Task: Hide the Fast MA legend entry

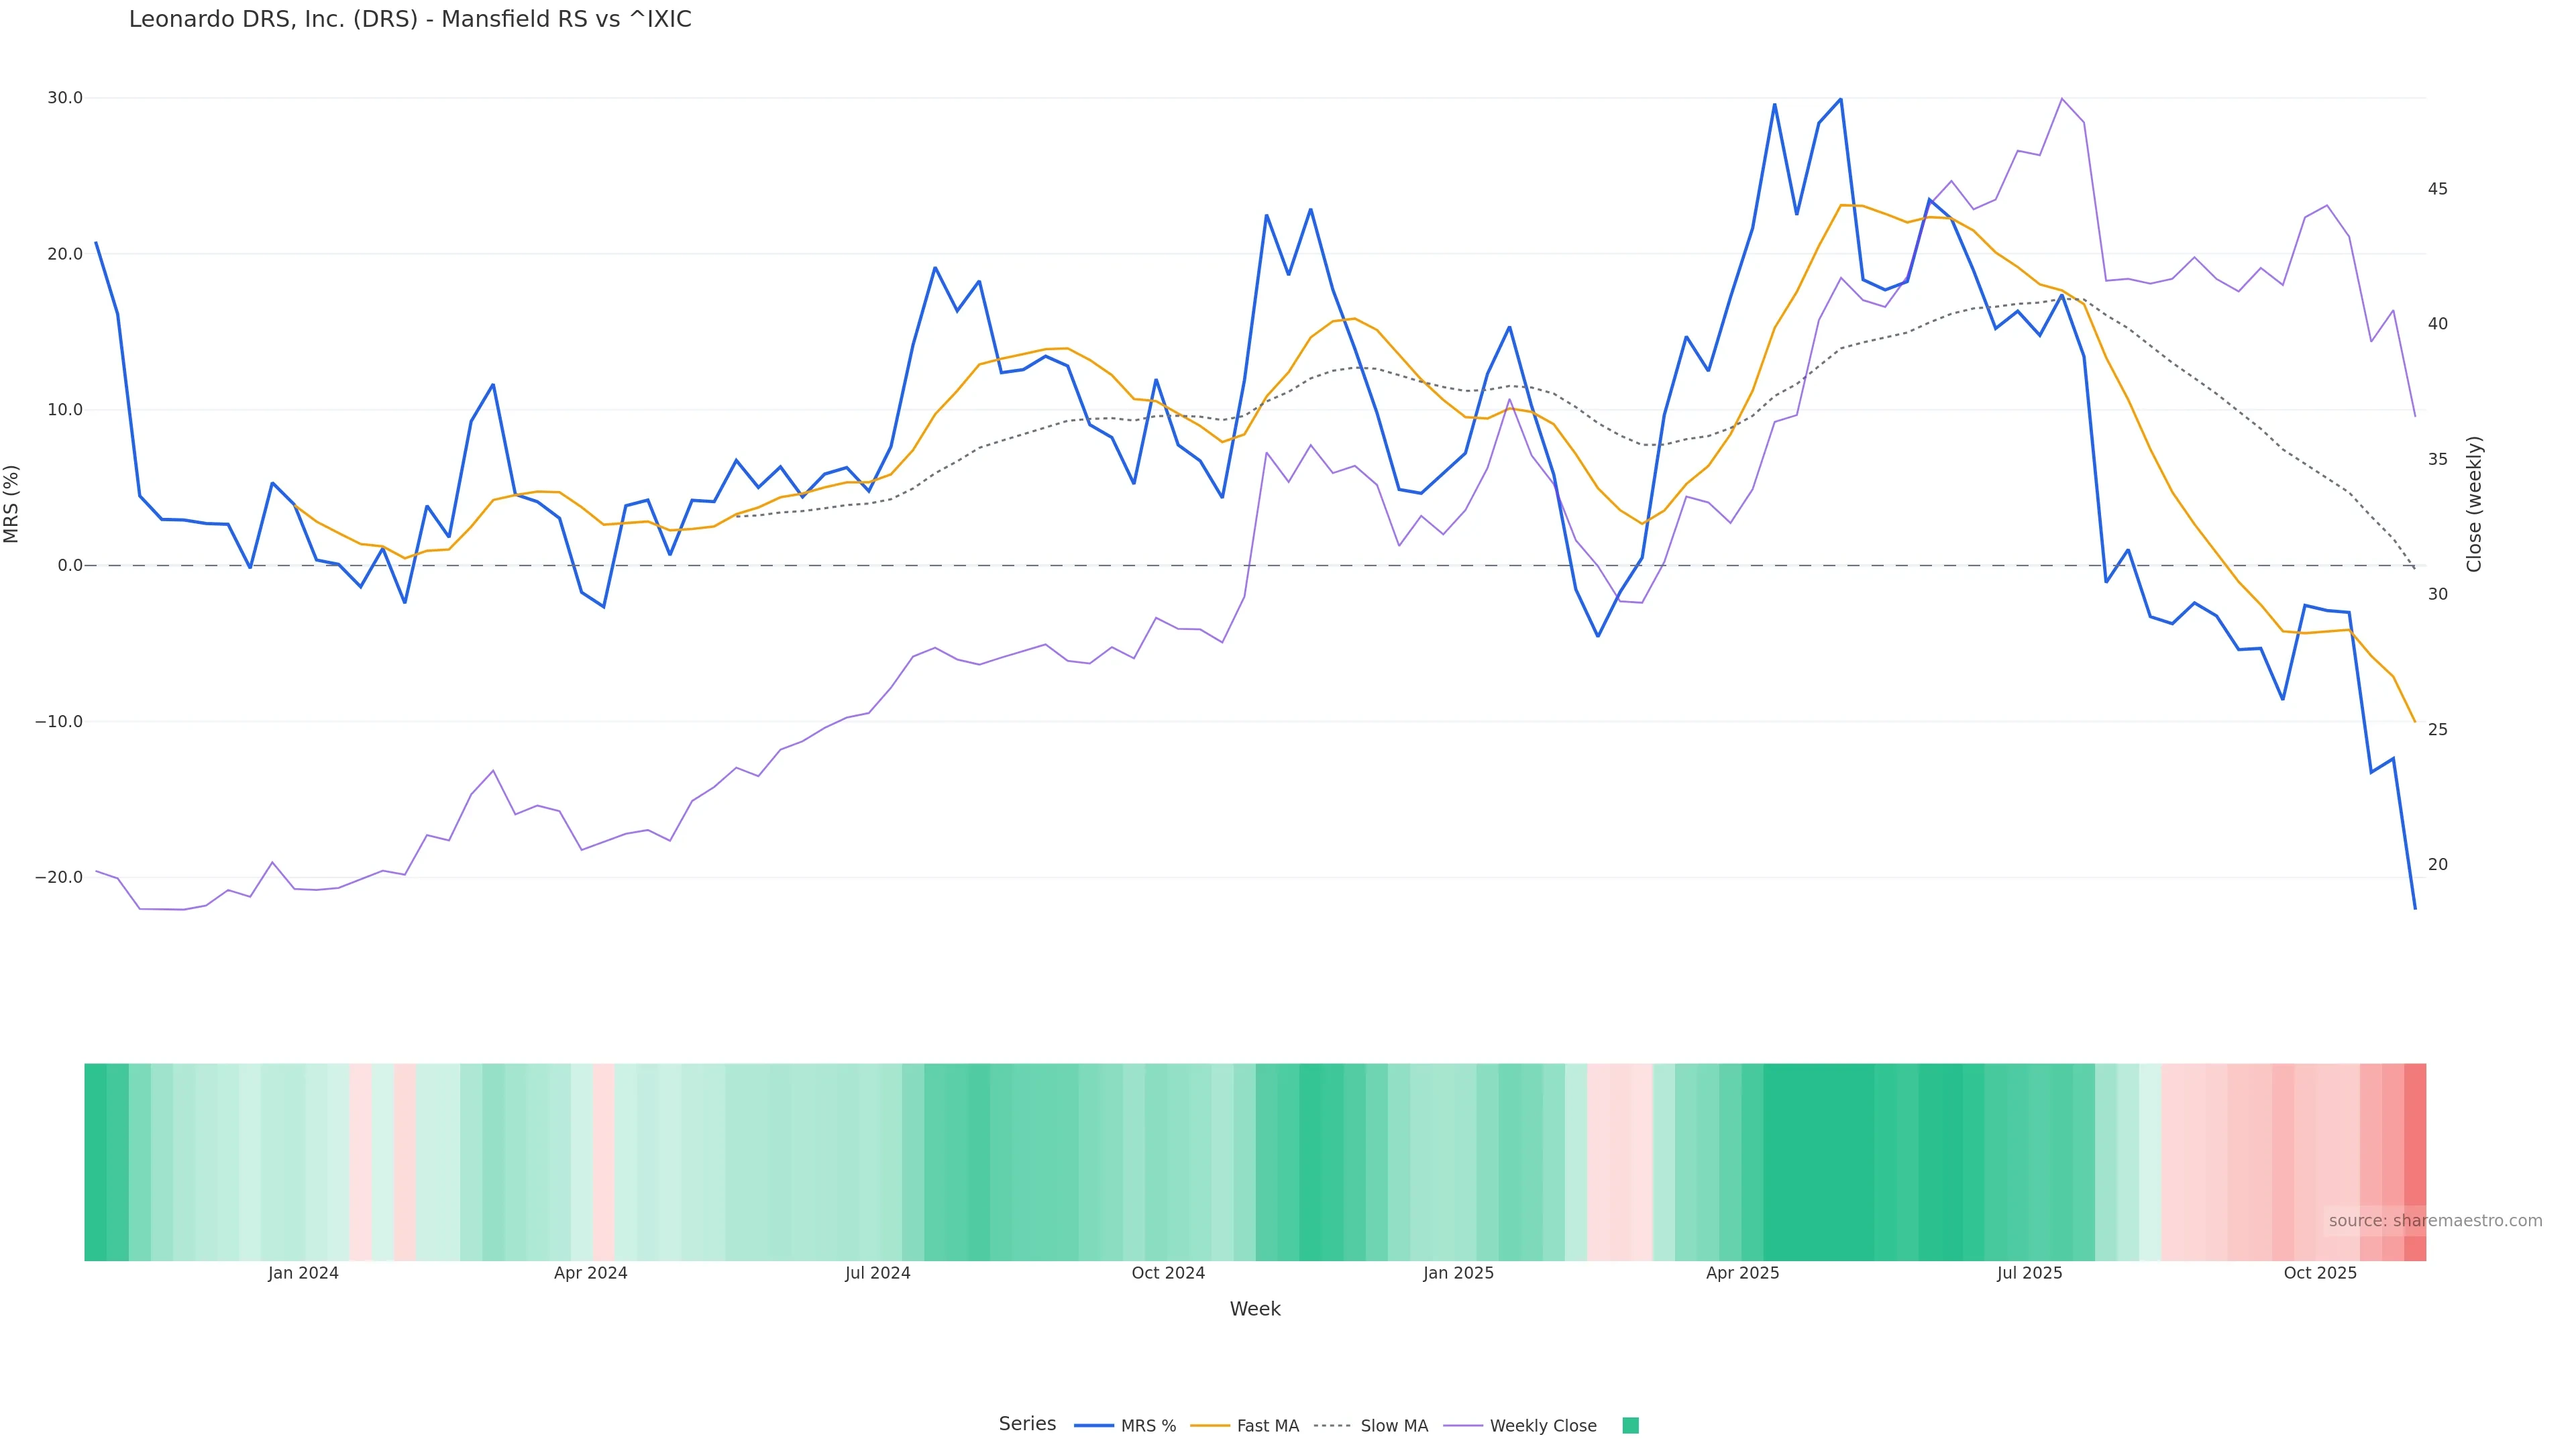Action: [1267, 1426]
